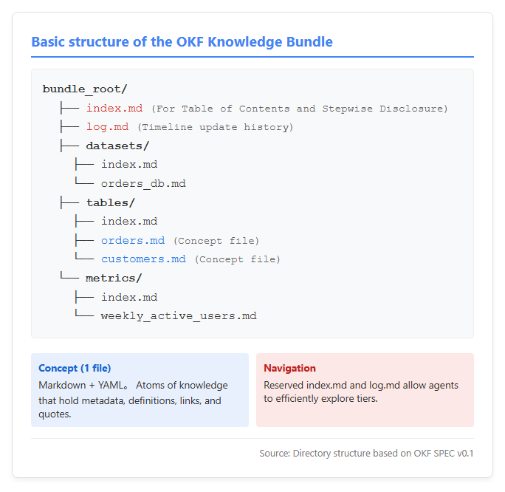Click the red 'Navigation' card title
Image resolution: width=505 pixels, height=492 pixels.
[x=289, y=368]
